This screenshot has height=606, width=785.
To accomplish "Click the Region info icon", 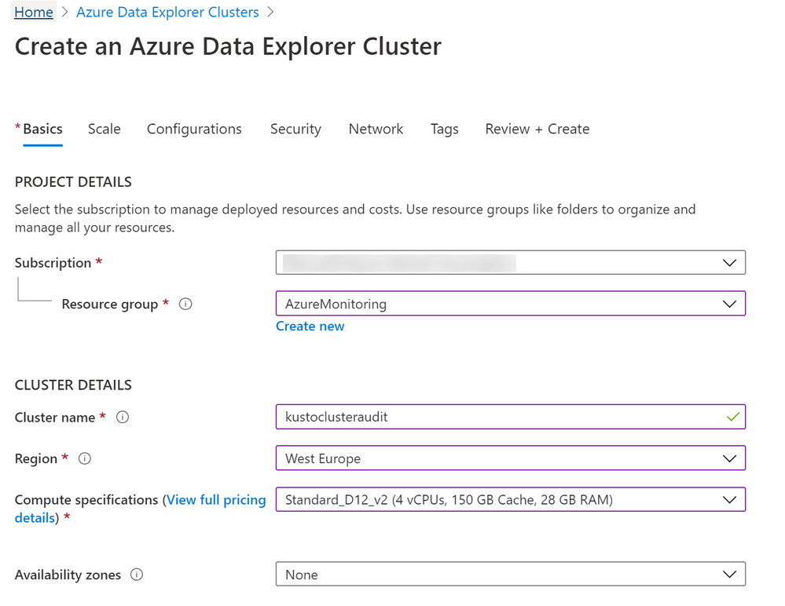I will (x=85, y=458).
